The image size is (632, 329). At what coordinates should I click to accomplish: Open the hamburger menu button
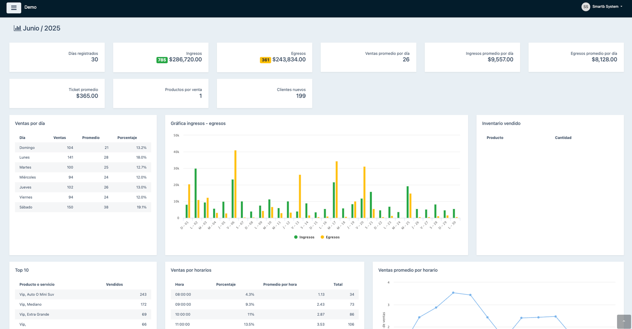(x=14, y=8)
